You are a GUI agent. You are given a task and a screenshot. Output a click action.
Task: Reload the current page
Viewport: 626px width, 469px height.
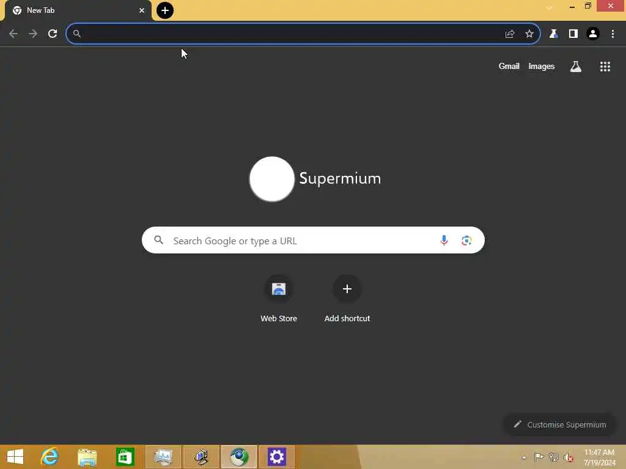[53, 34]
